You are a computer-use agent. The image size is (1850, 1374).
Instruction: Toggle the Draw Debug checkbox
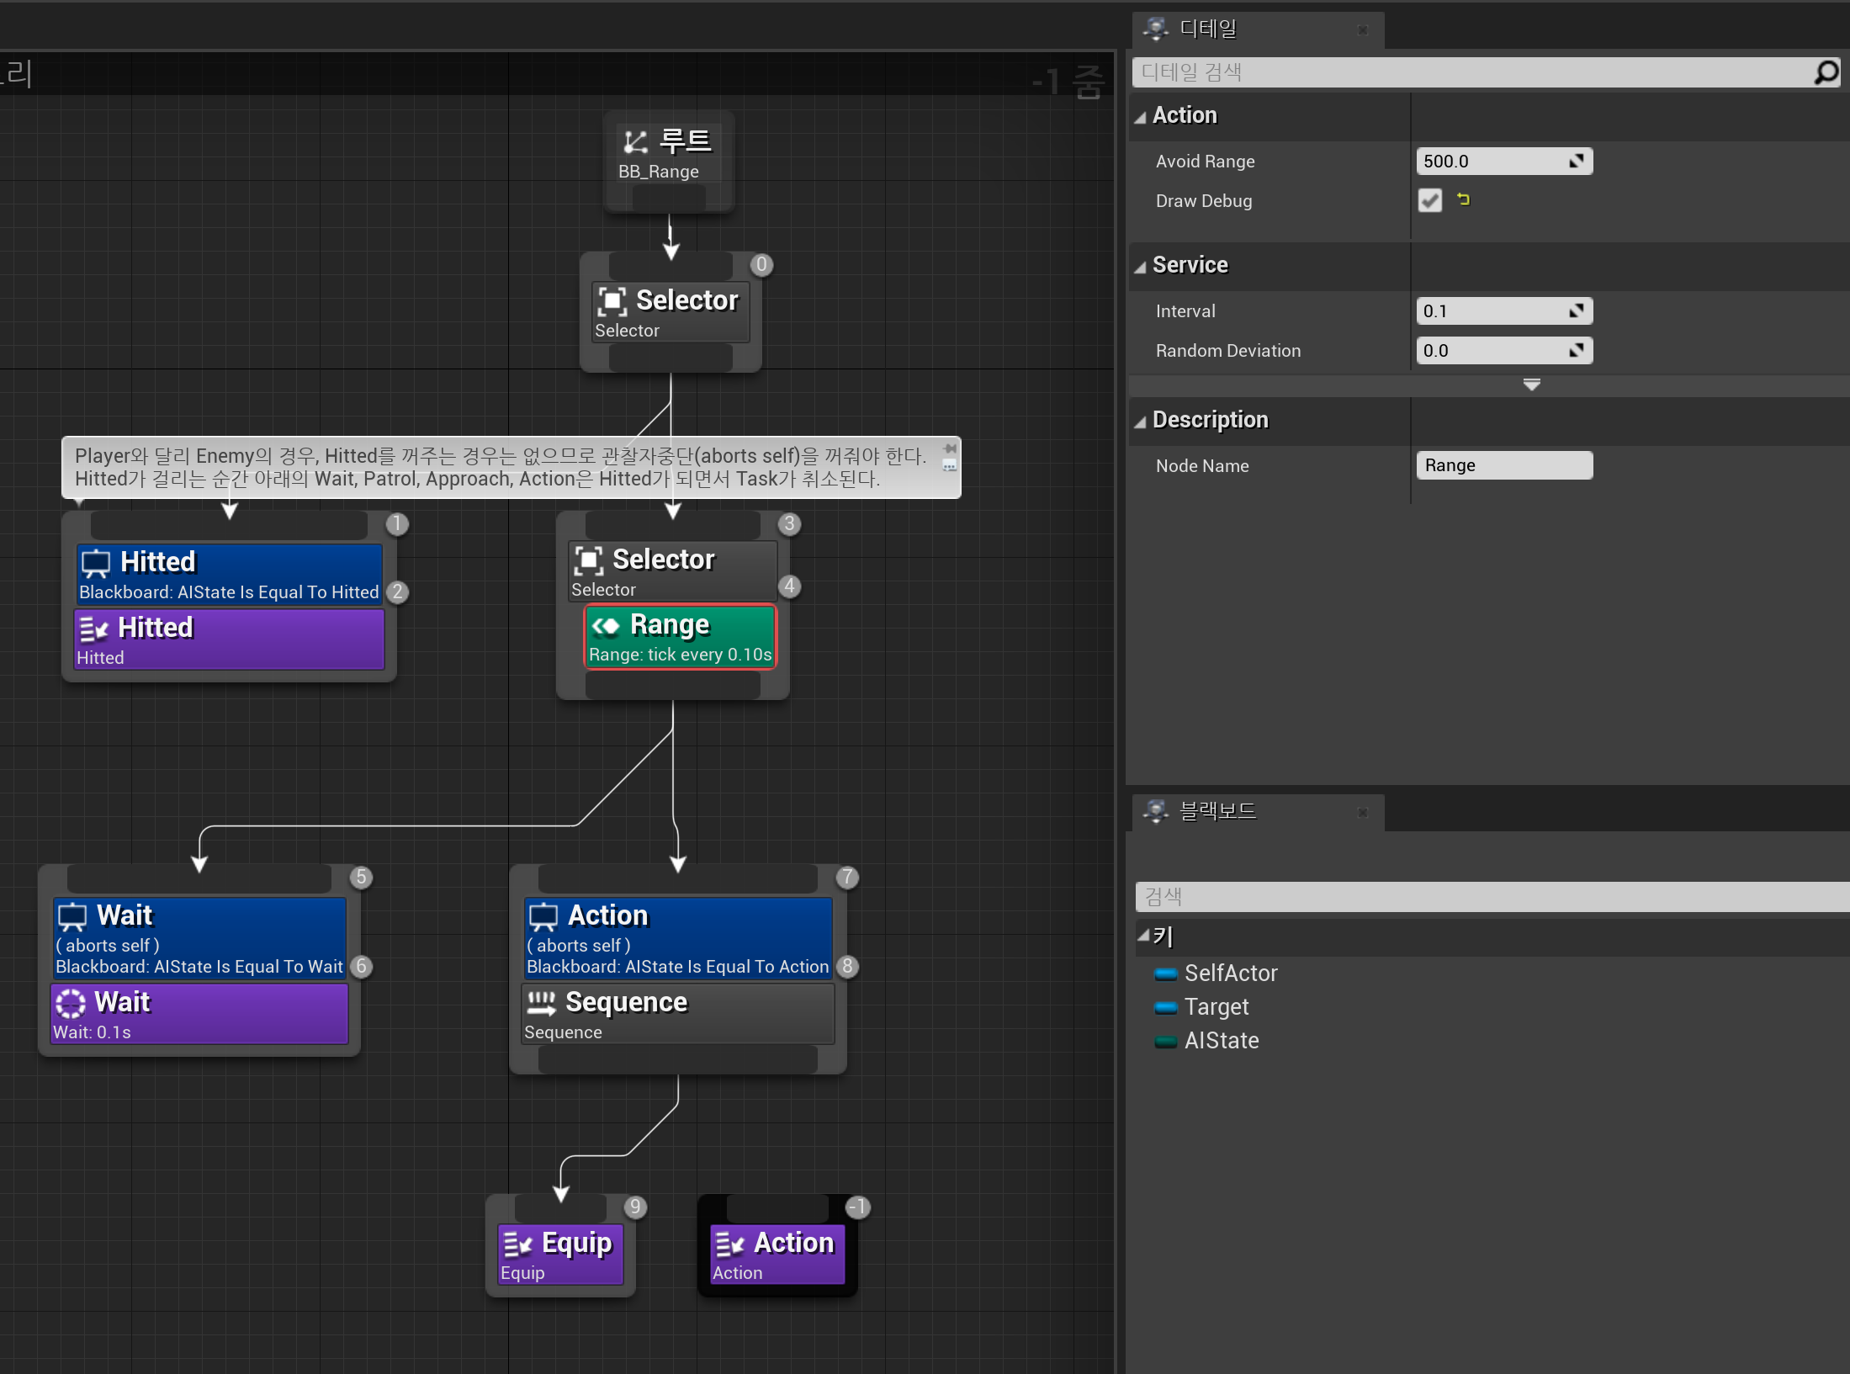(x=1429, y=200)
